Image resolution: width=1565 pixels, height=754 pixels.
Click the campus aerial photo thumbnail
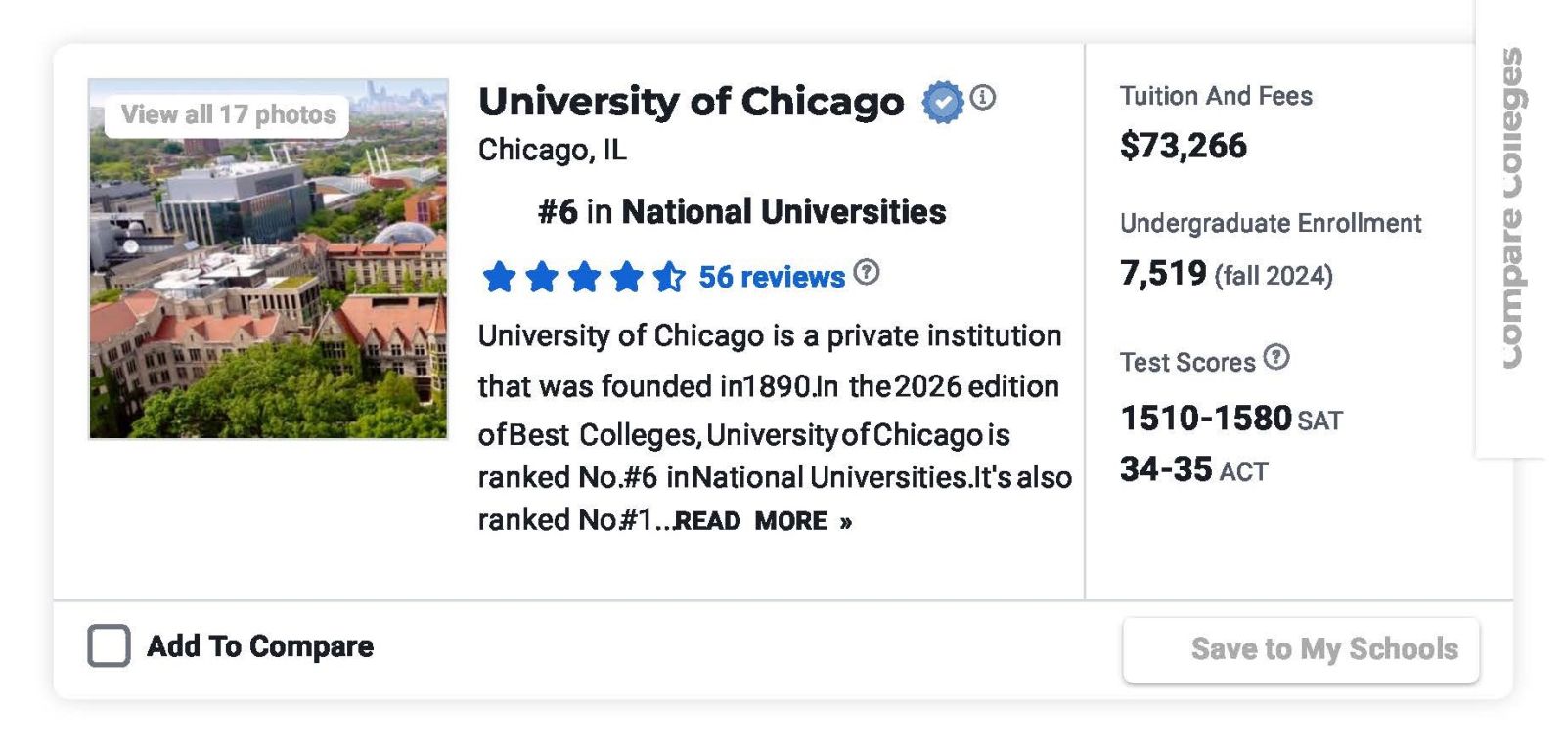[x=268, y=293]
